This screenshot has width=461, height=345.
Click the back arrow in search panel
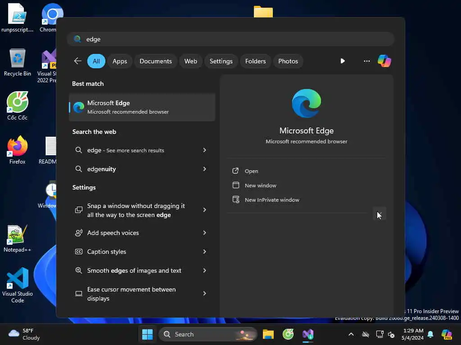[x=77, y=61]
